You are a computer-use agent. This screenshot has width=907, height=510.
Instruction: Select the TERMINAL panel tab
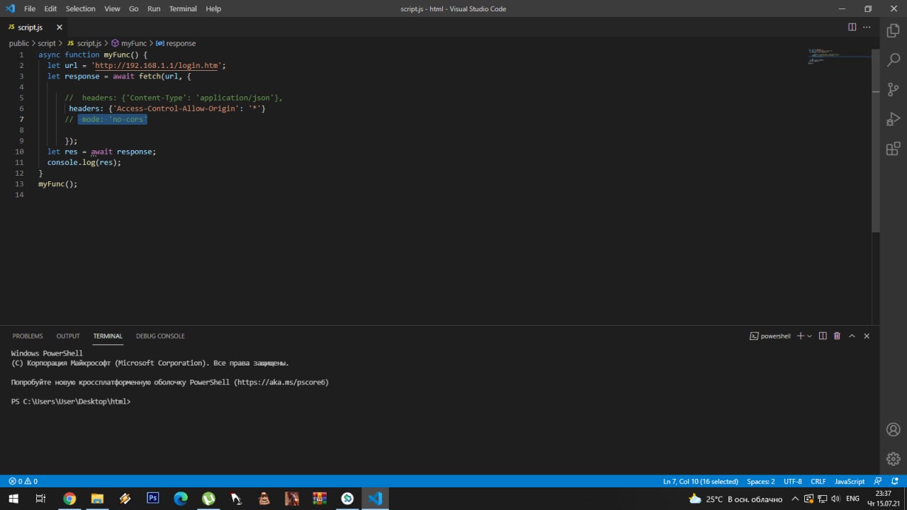(x=108, y=336)
